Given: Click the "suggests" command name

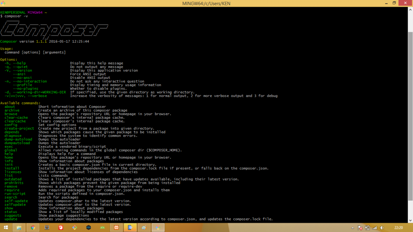Looking at the screenshot, I should tap(13, 215).
